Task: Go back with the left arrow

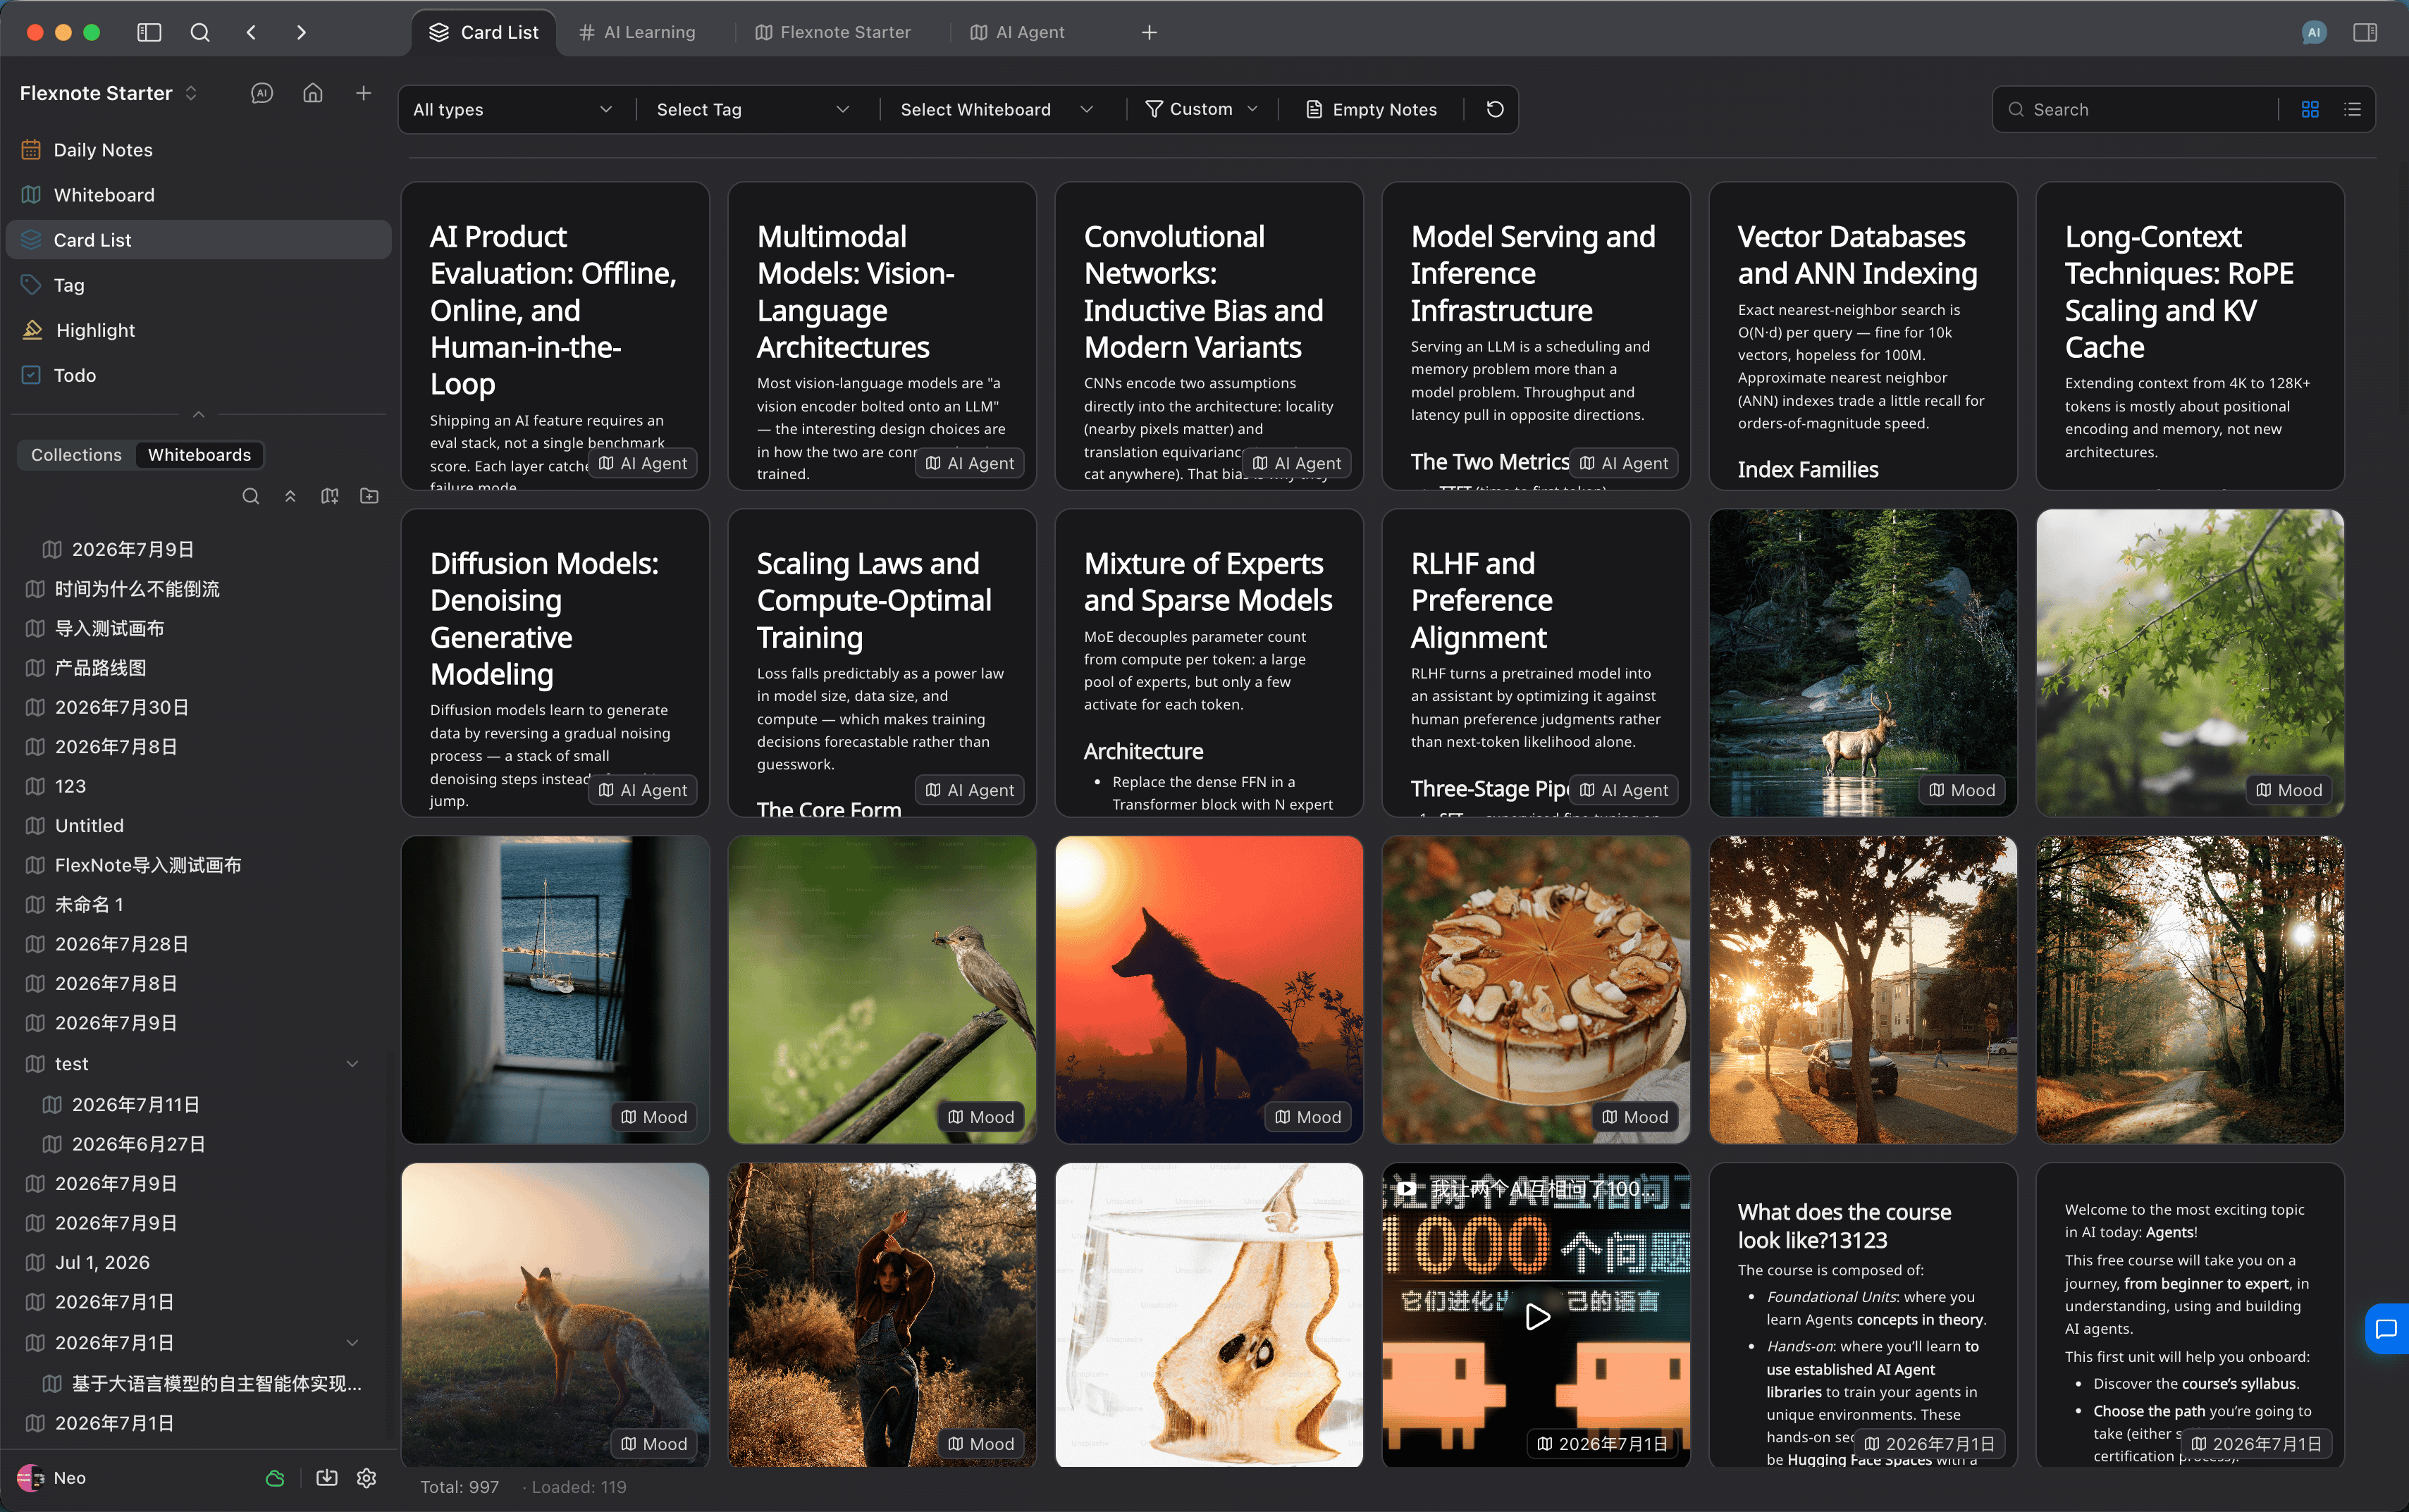Action: (x=251, y=32)
